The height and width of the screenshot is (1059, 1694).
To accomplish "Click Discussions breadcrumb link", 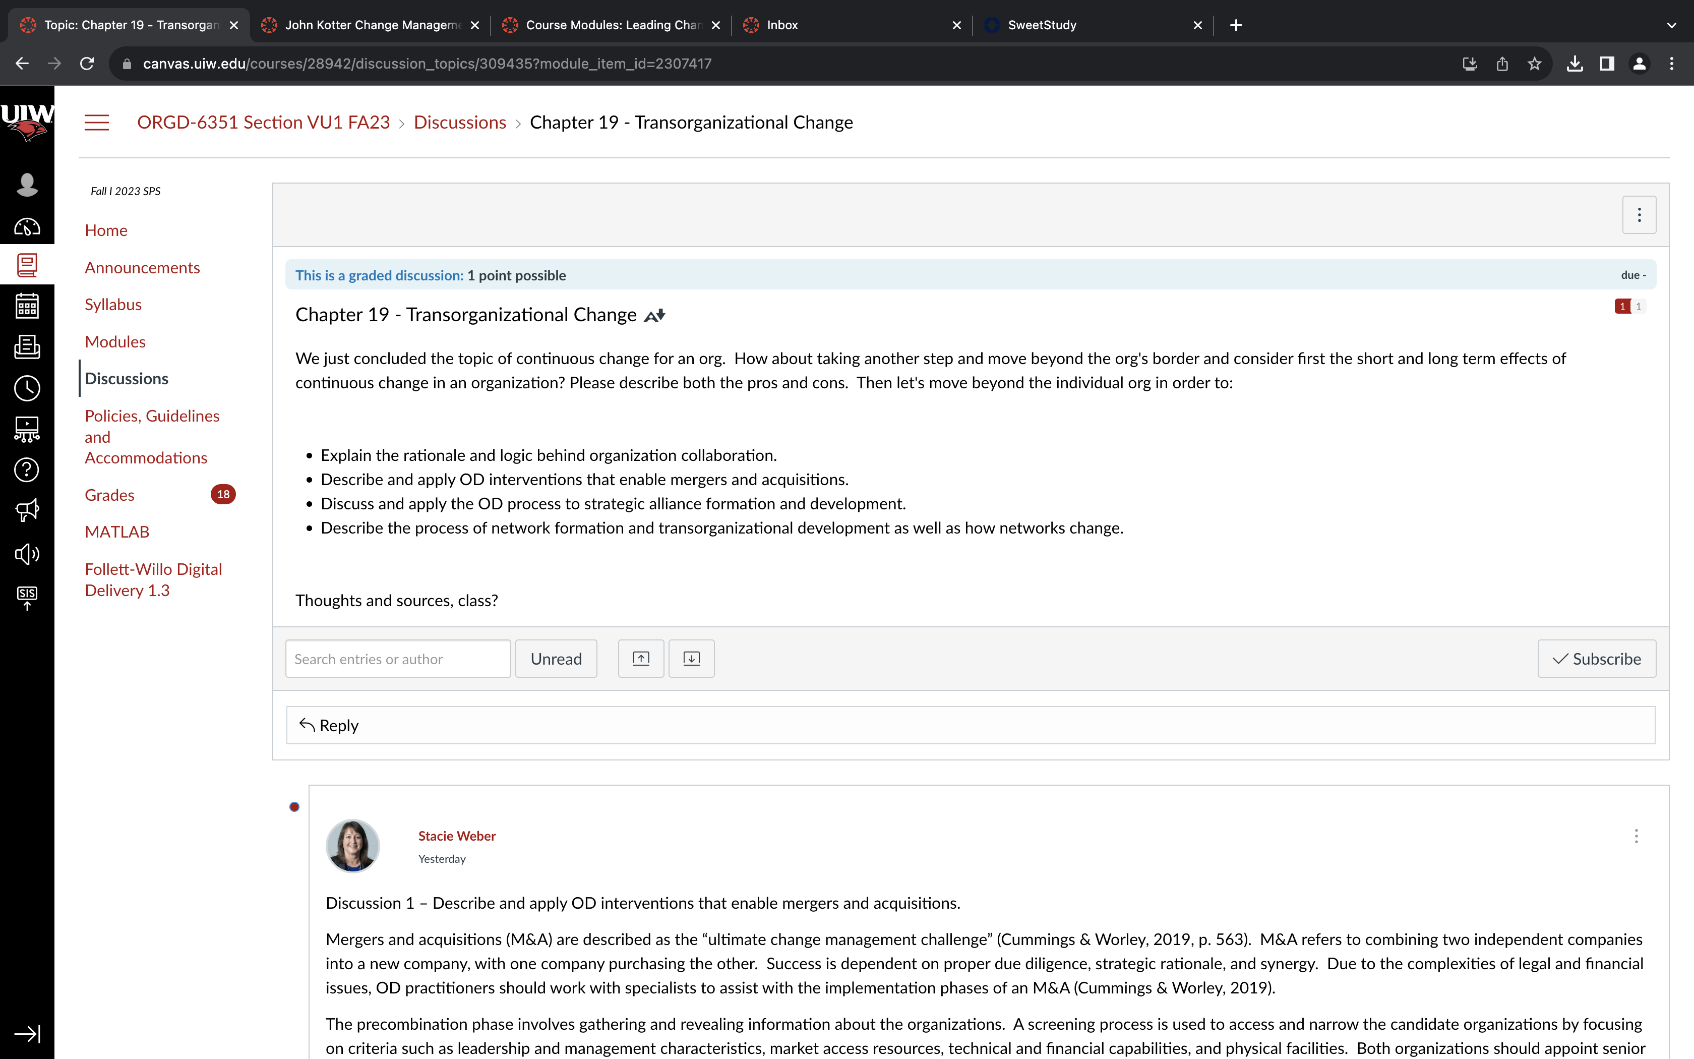I will click(x=460, y=123).
